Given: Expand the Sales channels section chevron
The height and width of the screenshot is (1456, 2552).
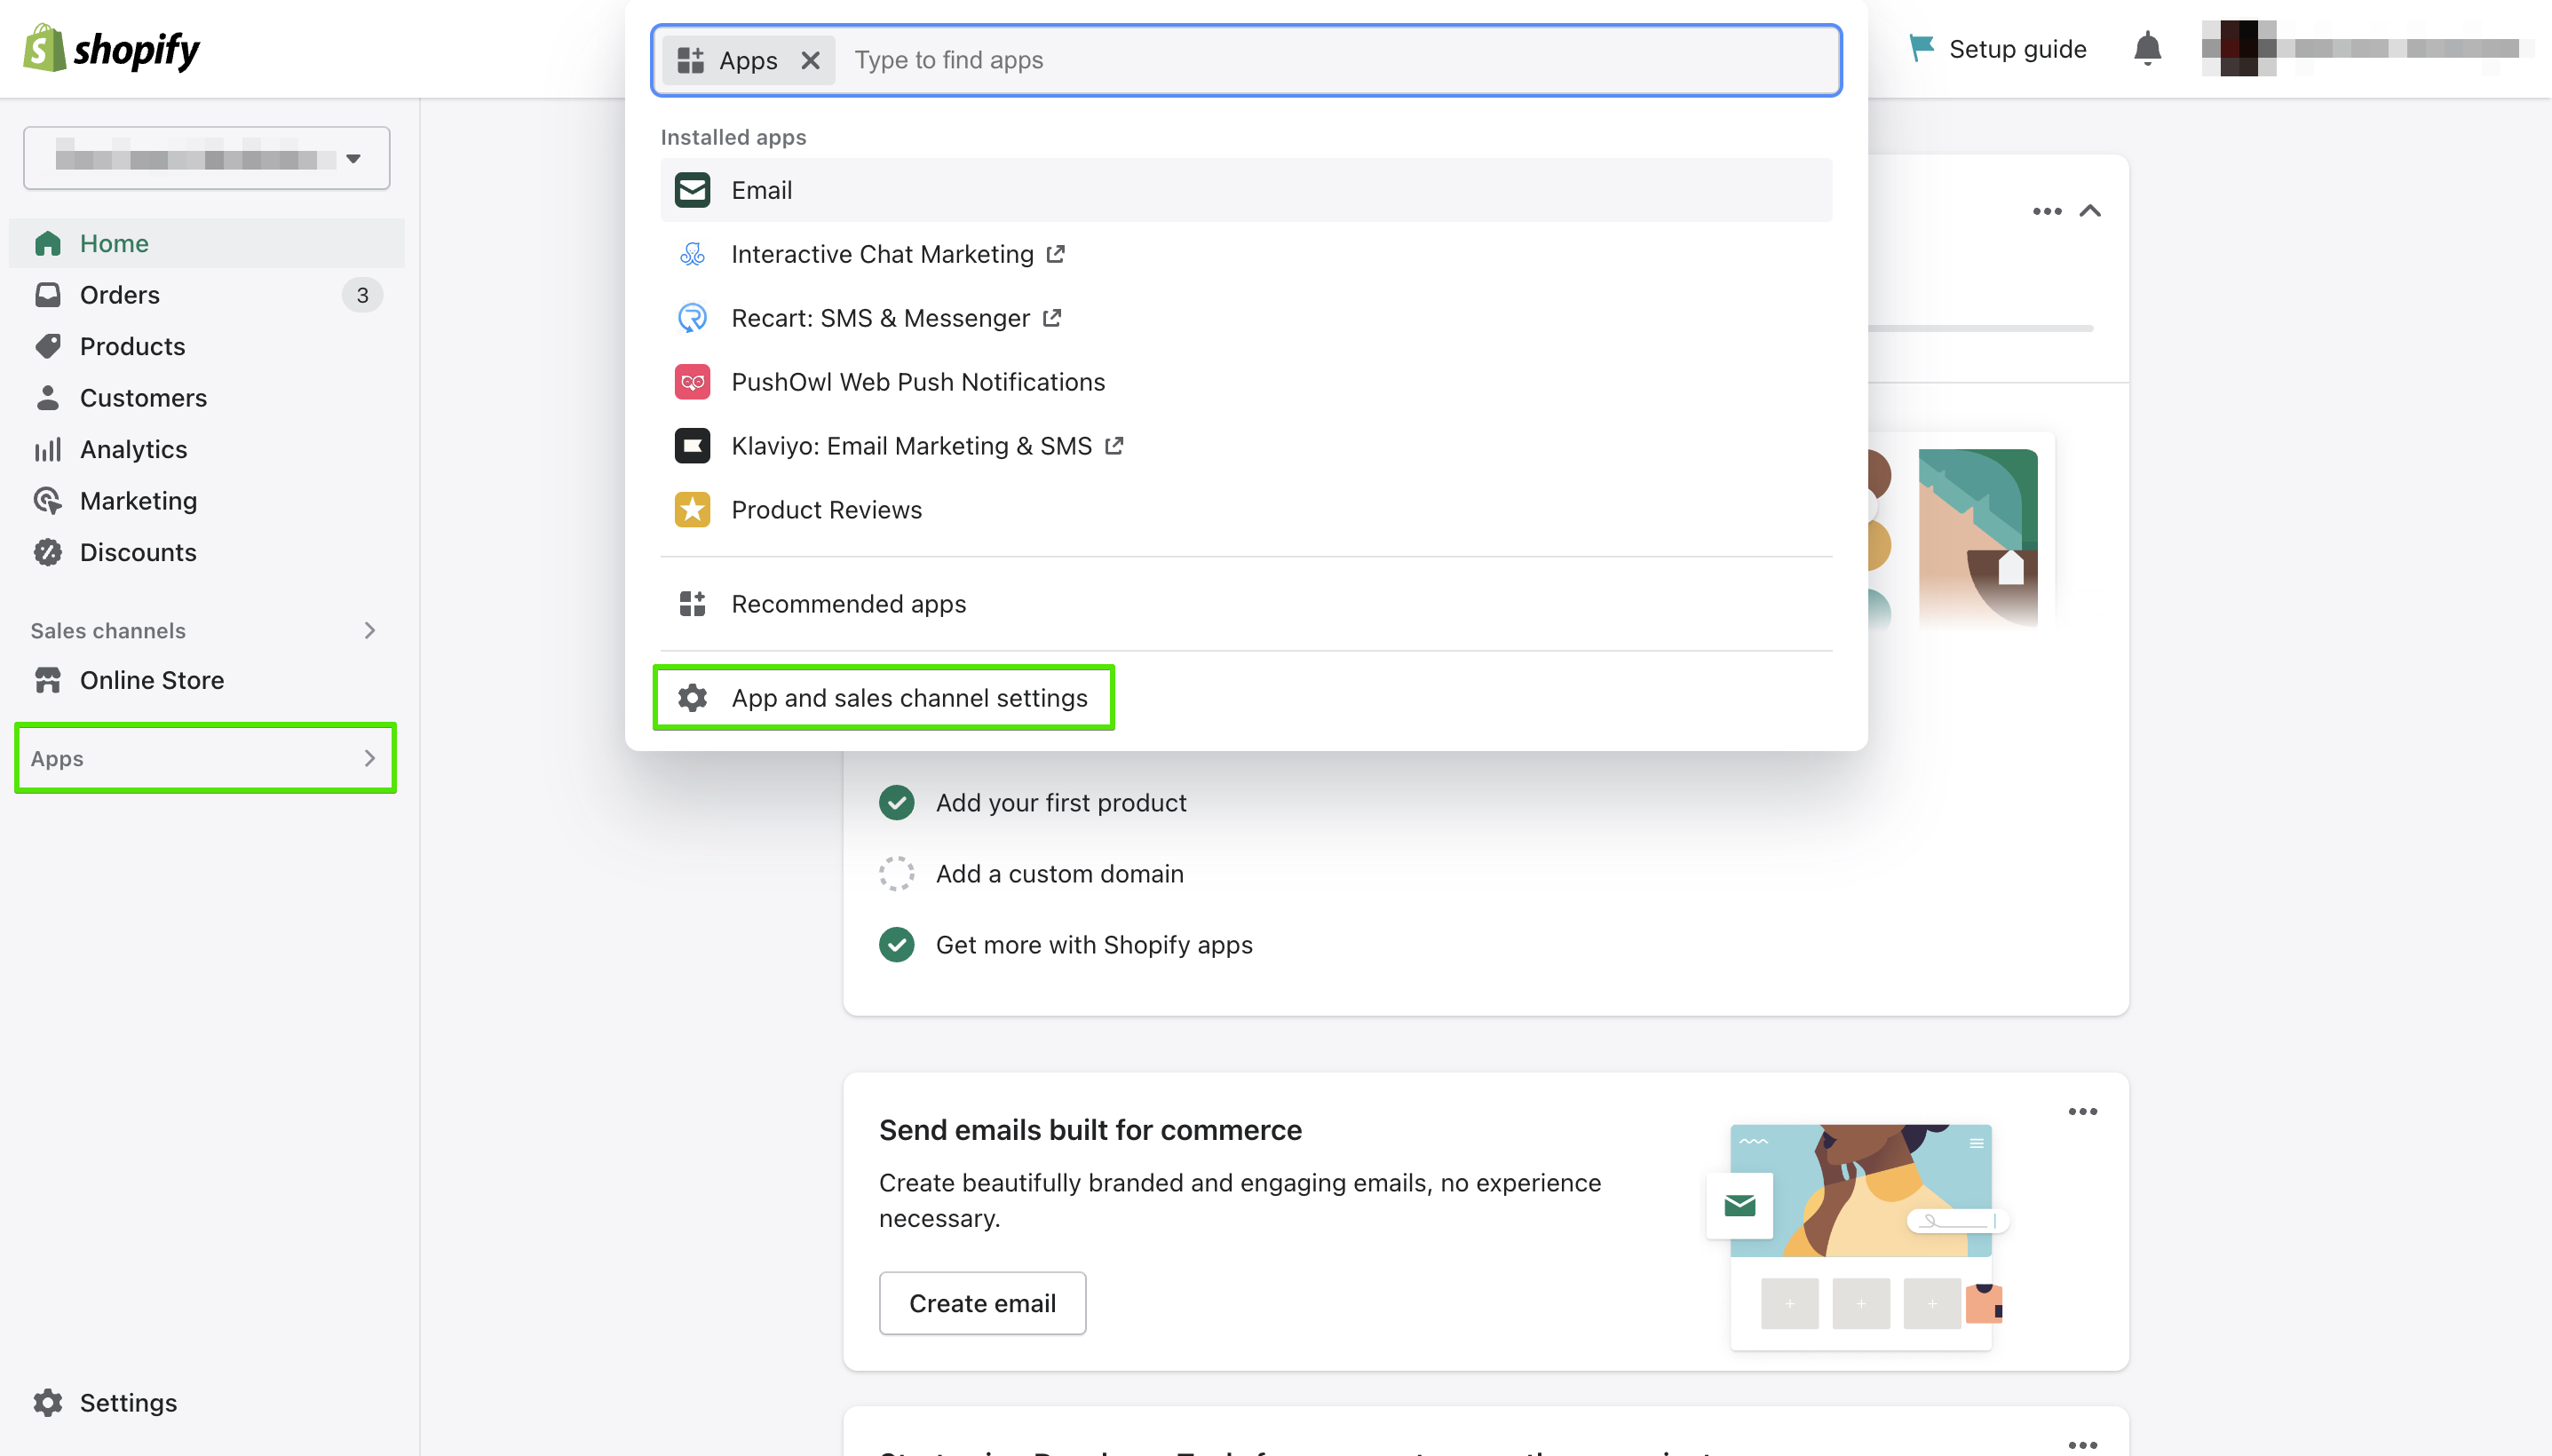Looking at the screenshot, I should [370, 630].
